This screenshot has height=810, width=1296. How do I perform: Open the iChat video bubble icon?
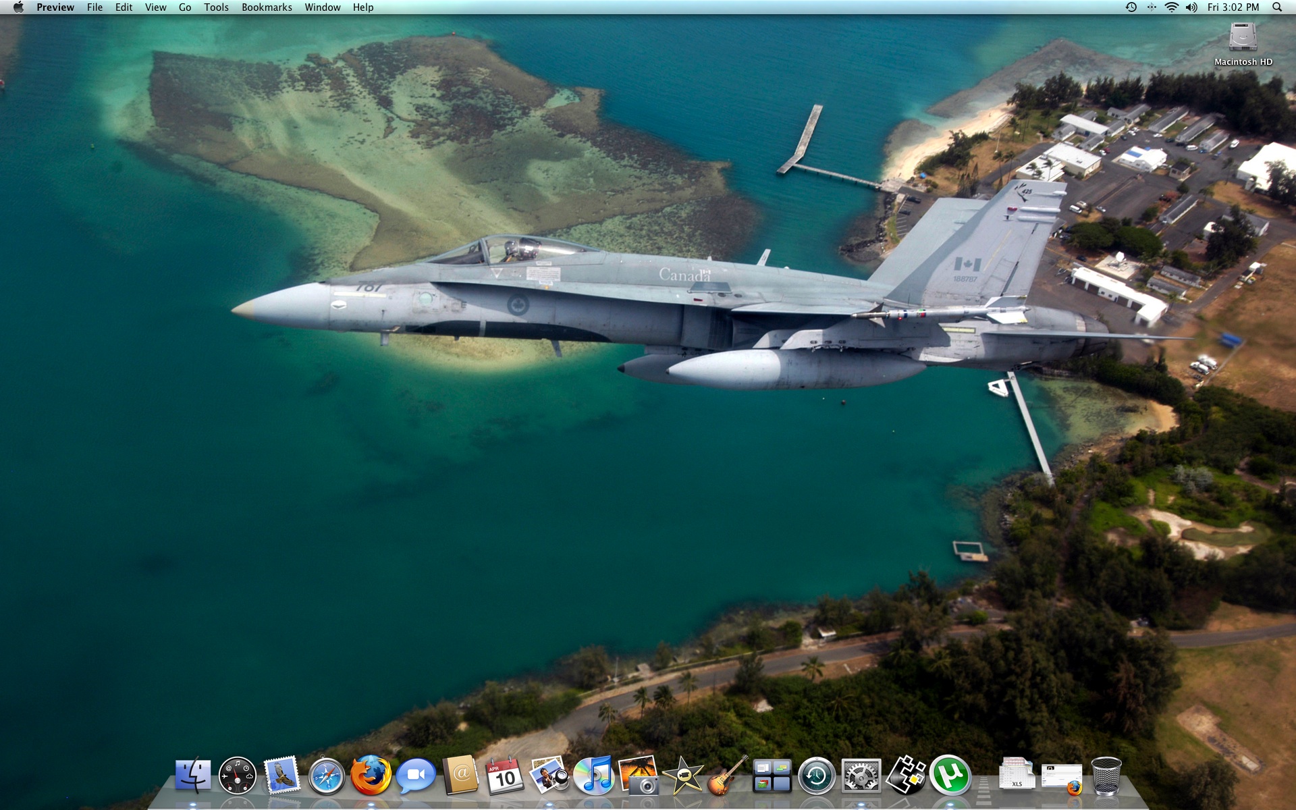pyautogui.click(x=416, y=776)
